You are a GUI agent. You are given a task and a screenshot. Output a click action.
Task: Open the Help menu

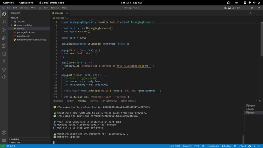tap(64, 8)
